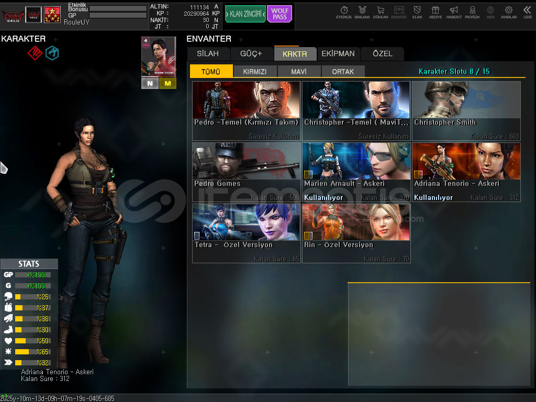
Task: Click the slot icon on Adriana Tenorio card
Action: (418, 174)
